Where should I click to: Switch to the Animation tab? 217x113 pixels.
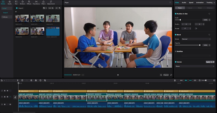click(200, 2)
